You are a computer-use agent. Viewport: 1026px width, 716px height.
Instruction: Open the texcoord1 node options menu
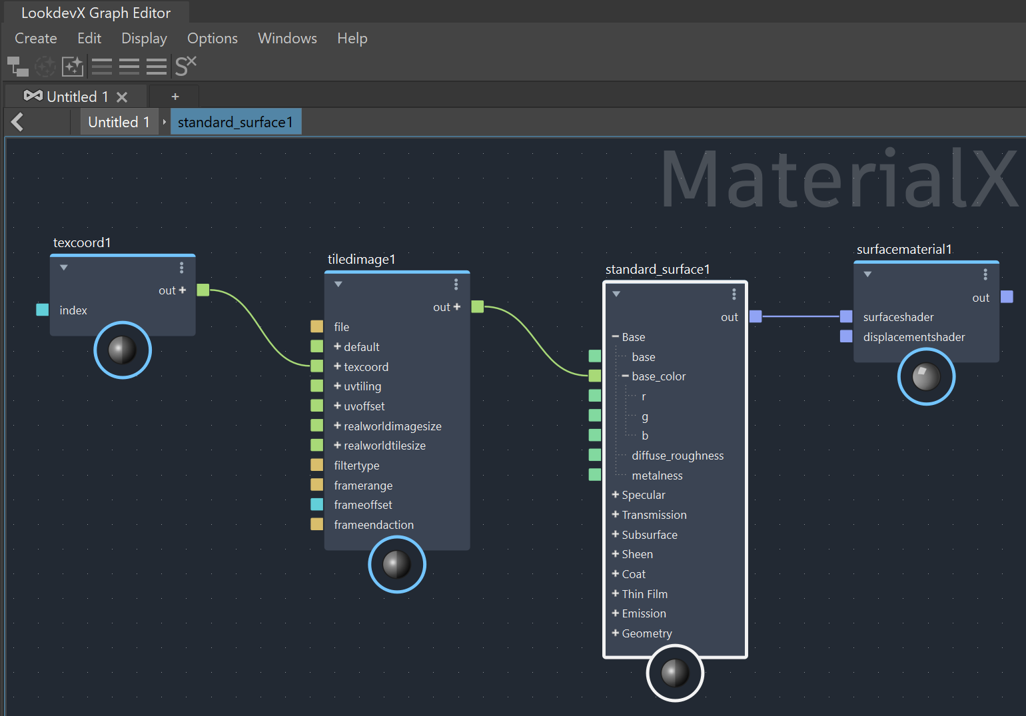(181, 267)
